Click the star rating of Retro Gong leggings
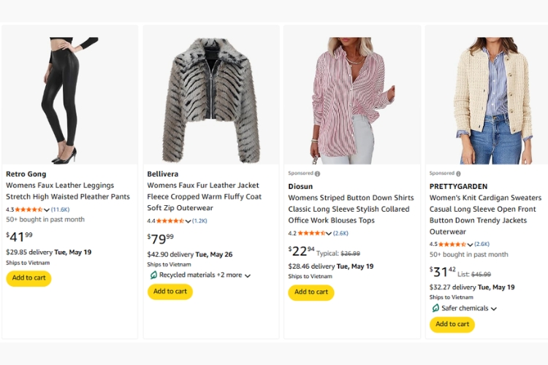Image resolution: width=548 pixels, height=365 pixels. 28,210
